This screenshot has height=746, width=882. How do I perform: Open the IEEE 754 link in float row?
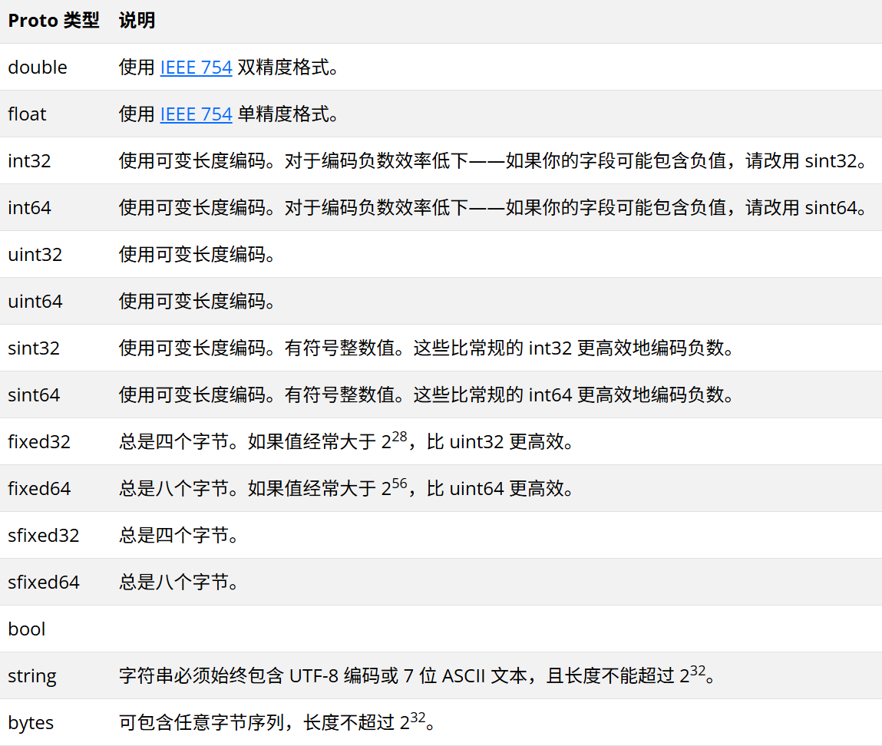[196, 114]
